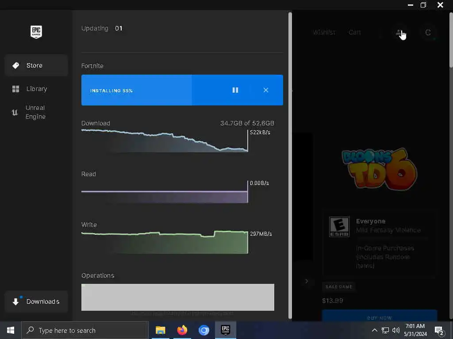Pause the Fortnite installation
453x339 pixels.
pyautogui.click(x=235, y=90)
